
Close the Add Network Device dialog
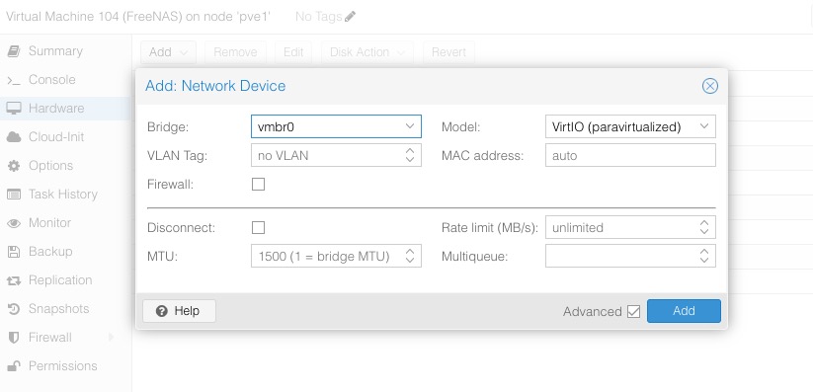[x=710, y=86]
